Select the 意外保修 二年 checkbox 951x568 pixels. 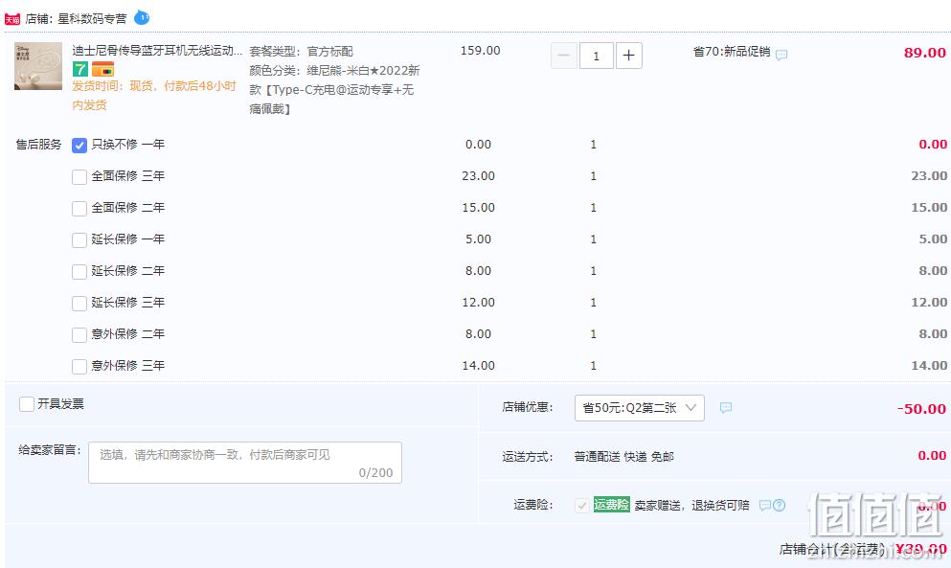(79, 334)
